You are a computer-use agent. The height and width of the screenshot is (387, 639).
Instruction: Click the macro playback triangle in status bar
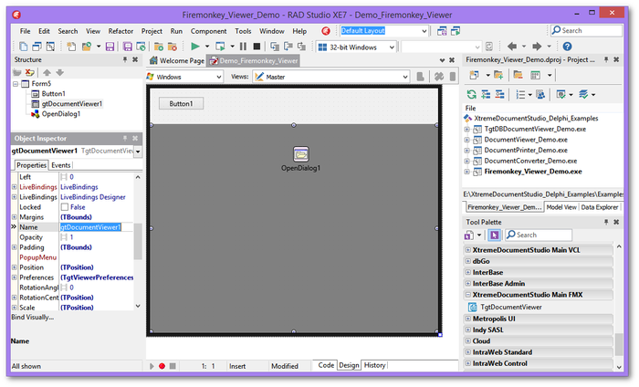click(152, 366)
